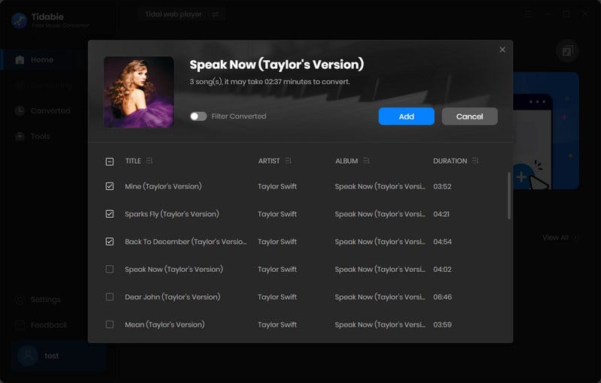Viewport: 601px width, 383px height.
Task: Select Dear John (Taylor's Version) title
Action: 173,297
